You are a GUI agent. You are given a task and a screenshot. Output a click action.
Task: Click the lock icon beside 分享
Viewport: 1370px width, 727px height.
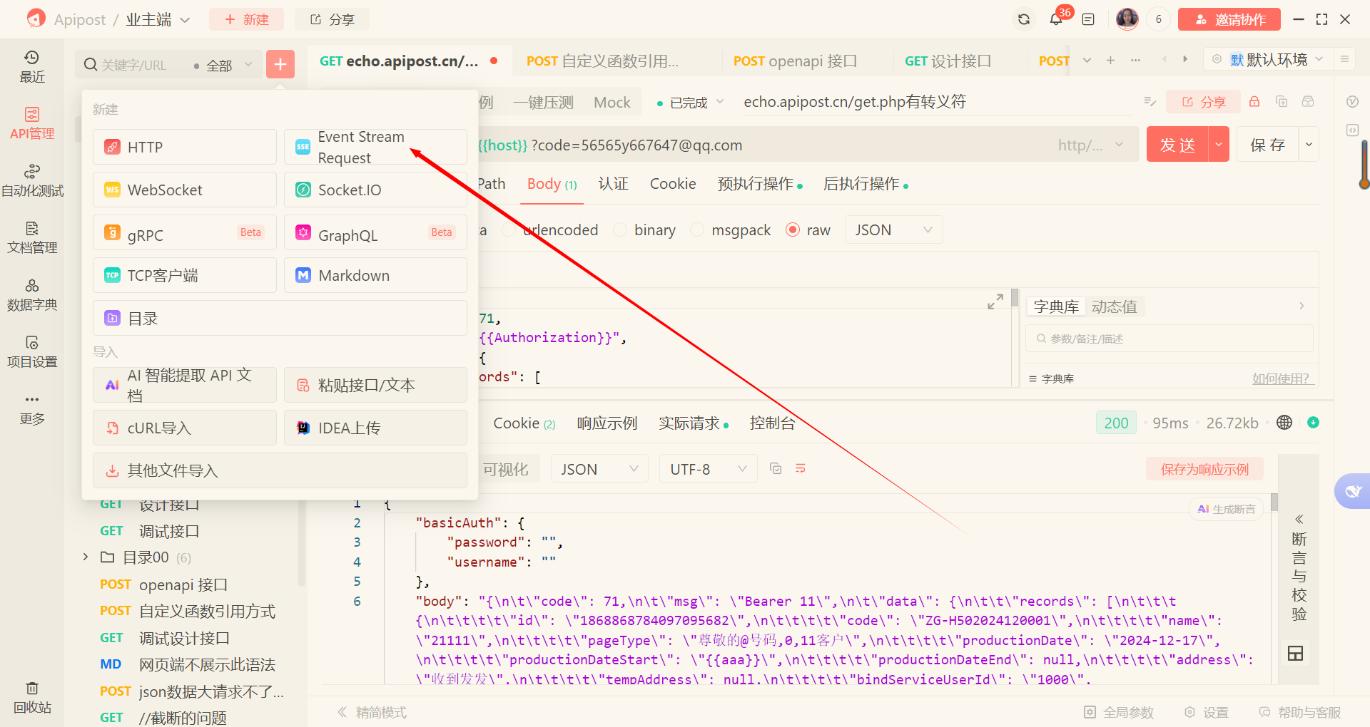coord(1254,102)
